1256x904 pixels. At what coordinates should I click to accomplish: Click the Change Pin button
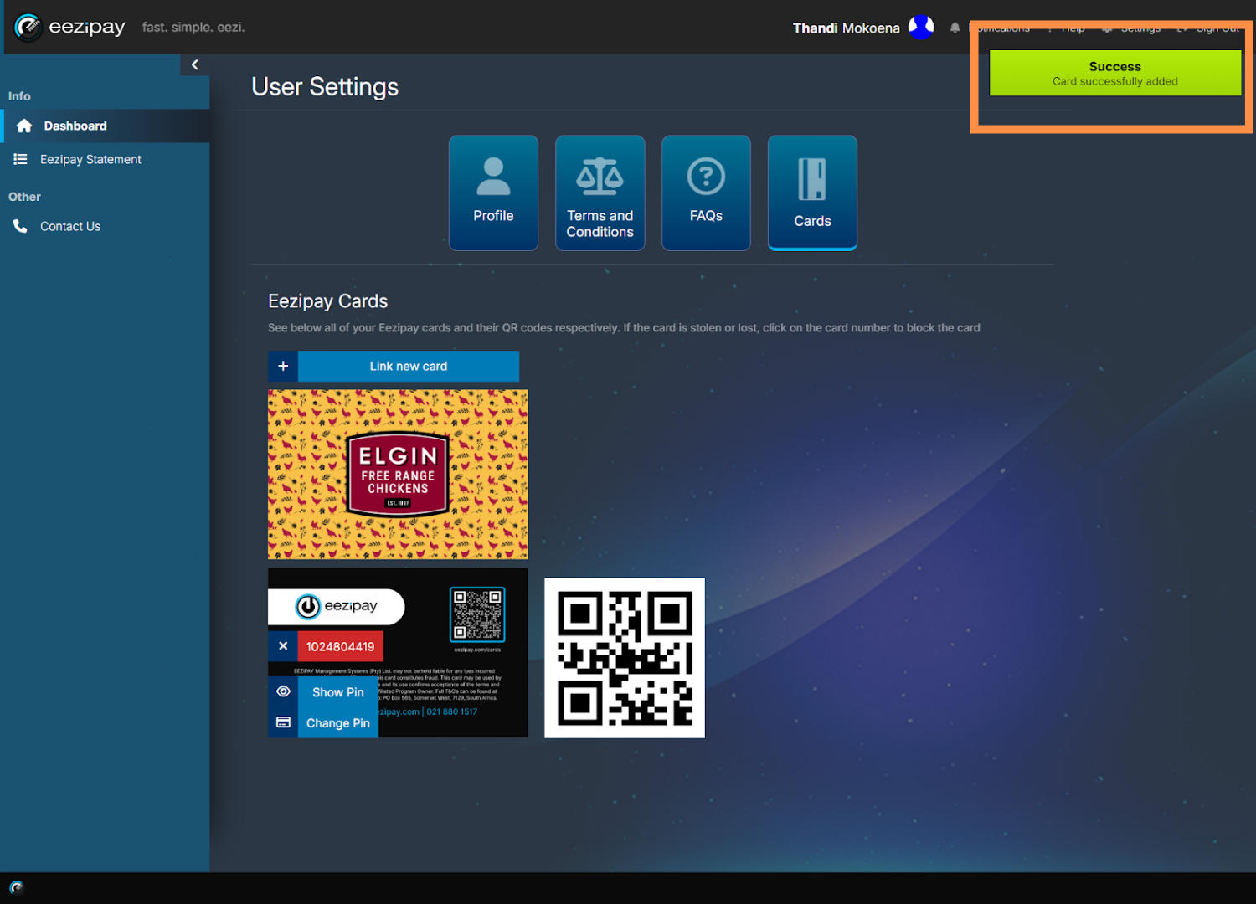tap(338, 723)
